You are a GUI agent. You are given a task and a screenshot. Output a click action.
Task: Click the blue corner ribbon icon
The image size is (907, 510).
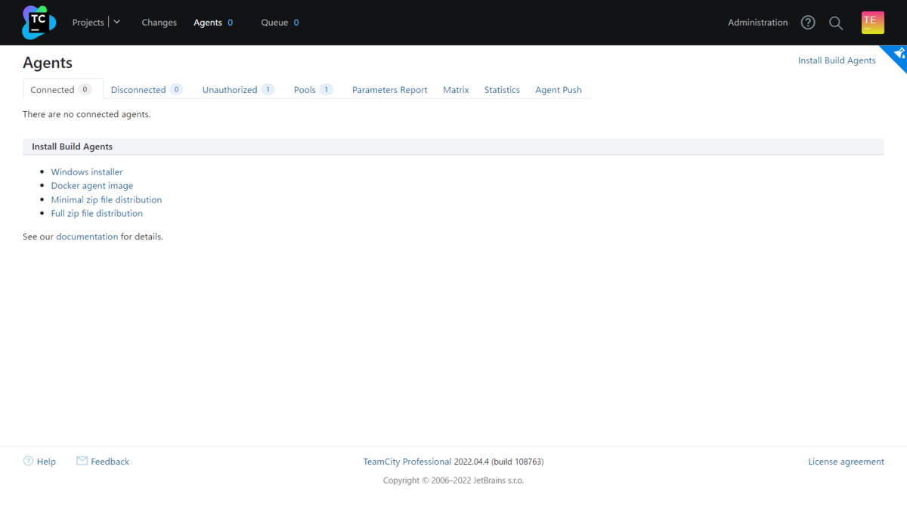coord(897,54)
